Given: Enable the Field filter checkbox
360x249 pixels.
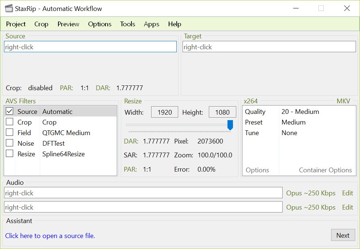Looking at the screenshot, I should coord(9,132).
